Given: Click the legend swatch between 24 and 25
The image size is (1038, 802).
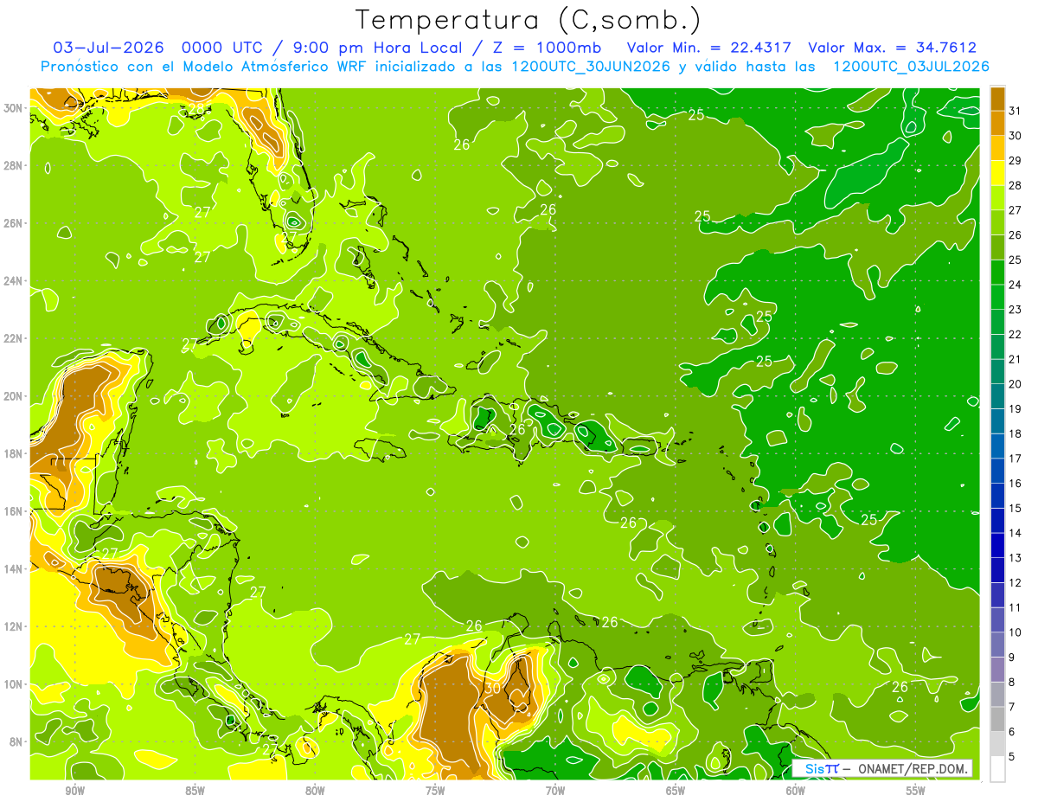Looking at the screenshot, I should tap(998, 272).
